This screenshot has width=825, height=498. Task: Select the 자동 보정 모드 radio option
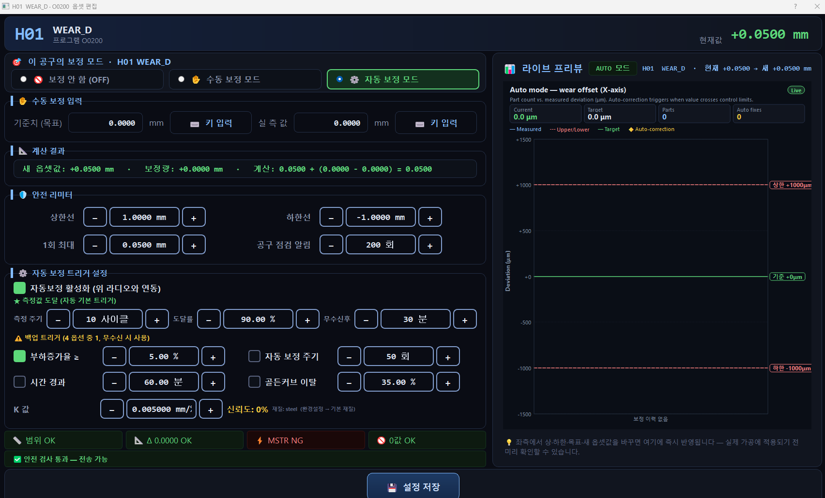coord(403,79)
